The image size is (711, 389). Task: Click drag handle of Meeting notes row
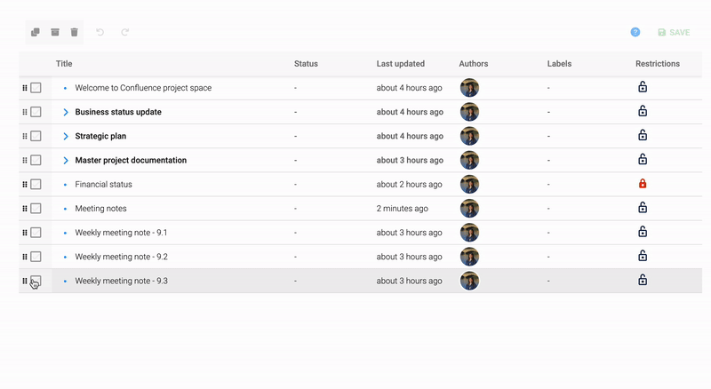click(x=25, y=209)
